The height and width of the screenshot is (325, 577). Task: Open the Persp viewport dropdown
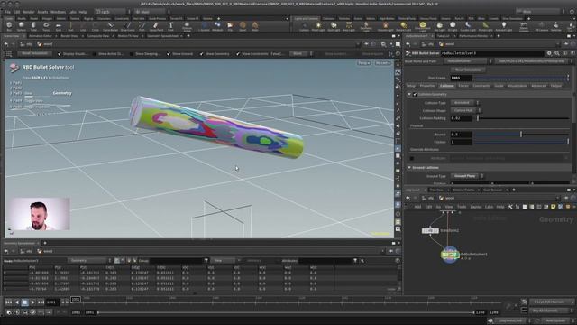pyautogui.click(x=363, y=63)
